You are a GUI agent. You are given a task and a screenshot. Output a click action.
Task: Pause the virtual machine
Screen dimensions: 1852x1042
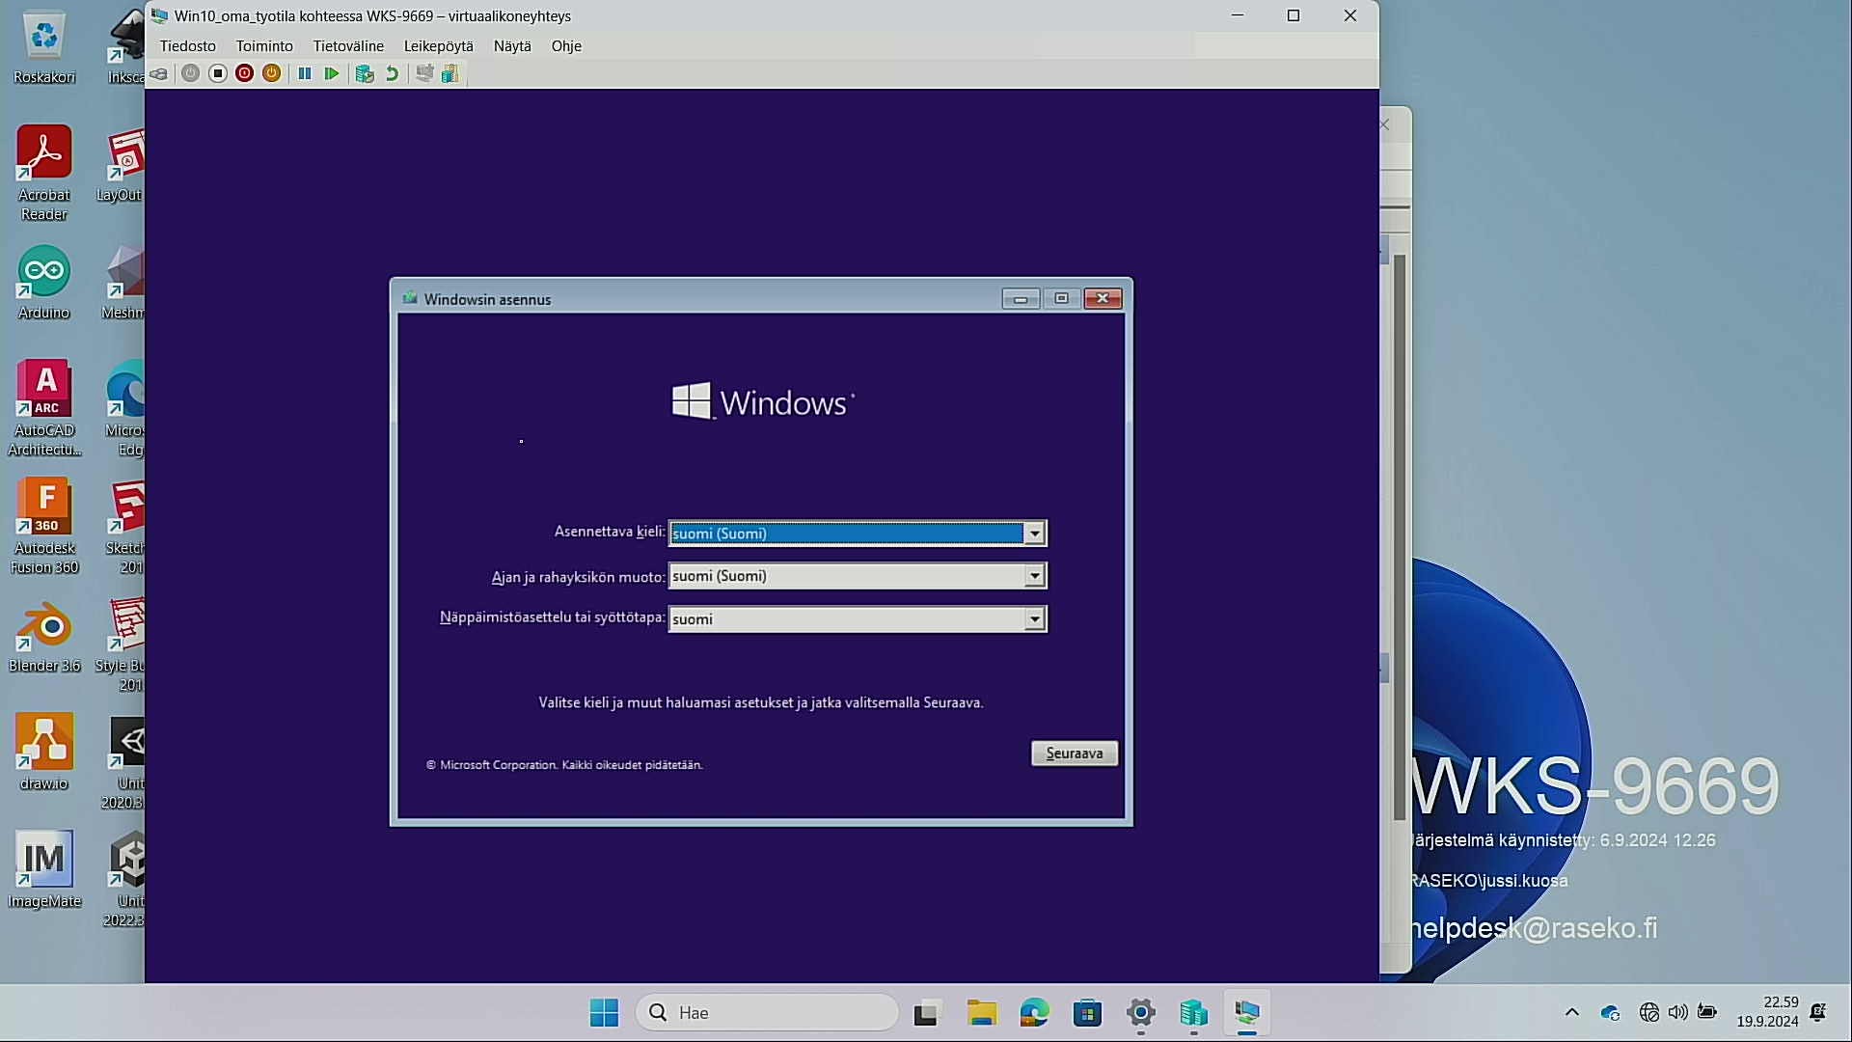[x=305, y=73]
